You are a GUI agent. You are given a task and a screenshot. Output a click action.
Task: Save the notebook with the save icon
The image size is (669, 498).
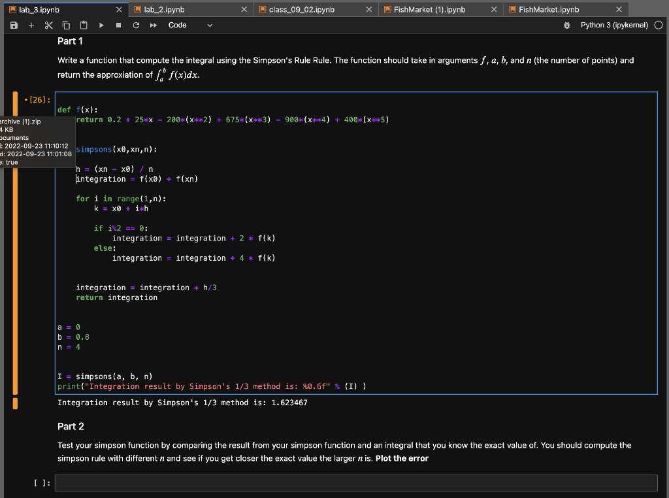pos(14,25)
